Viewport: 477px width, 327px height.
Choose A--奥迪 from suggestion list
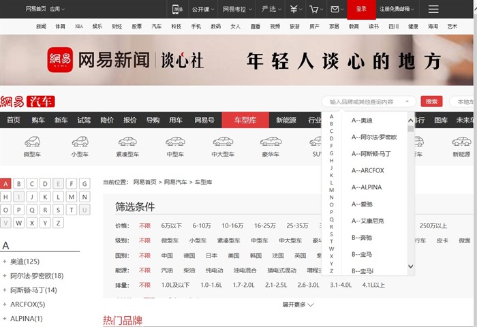(362, 121)
